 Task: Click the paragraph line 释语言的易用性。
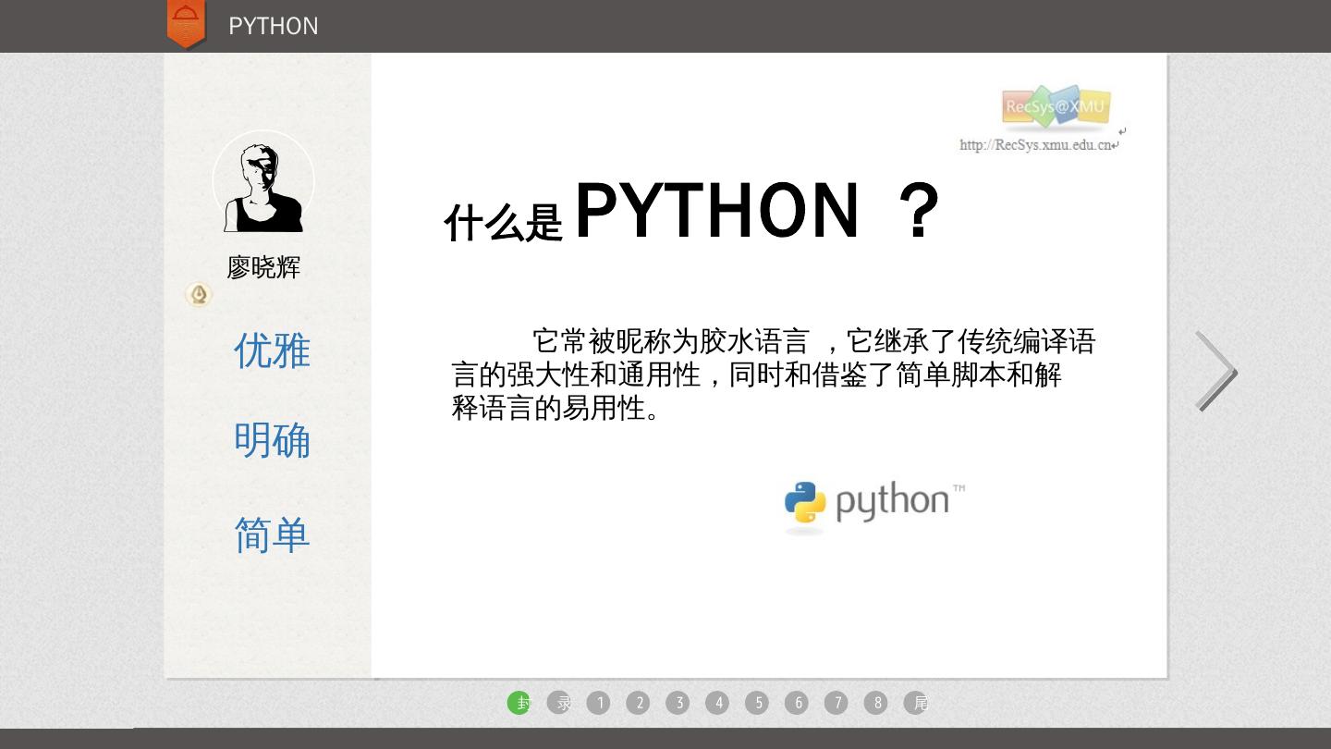point(556,408)
